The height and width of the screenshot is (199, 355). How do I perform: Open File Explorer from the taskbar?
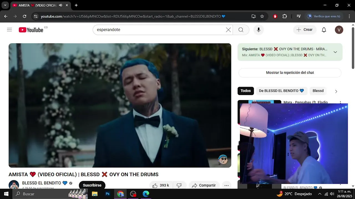95,194
